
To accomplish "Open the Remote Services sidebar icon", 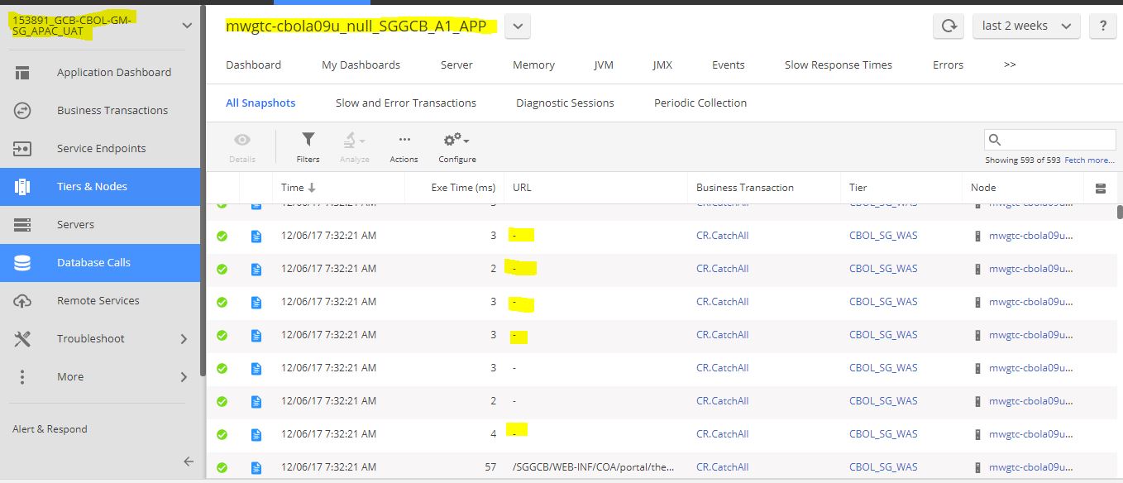I will point(22,300).
